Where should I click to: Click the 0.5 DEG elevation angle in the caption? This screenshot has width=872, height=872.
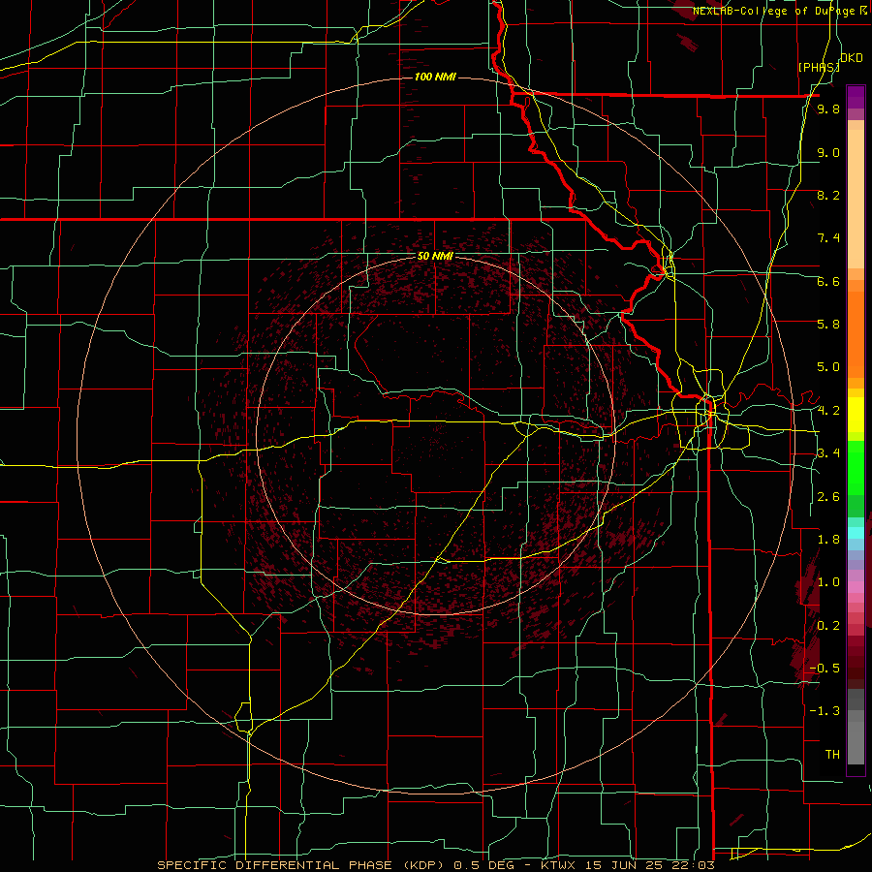pos(485,865)
